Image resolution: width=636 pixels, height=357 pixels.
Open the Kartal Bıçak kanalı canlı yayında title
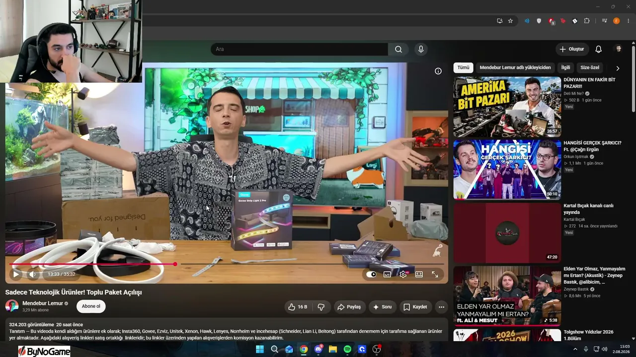(x=588, y=209)
